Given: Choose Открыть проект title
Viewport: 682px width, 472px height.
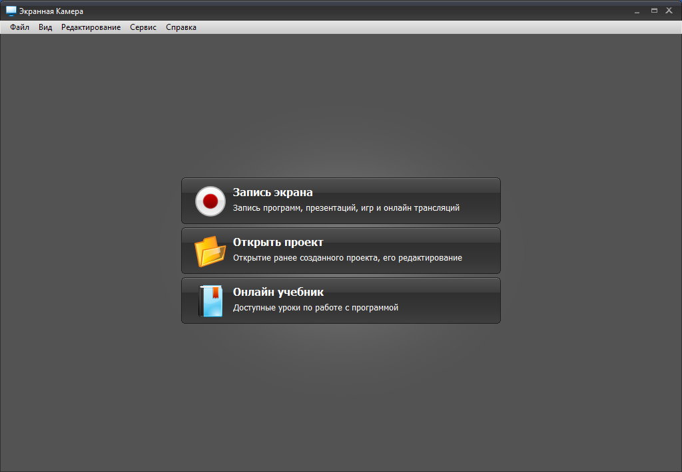Looking at the screenshot, I should 278,242.
